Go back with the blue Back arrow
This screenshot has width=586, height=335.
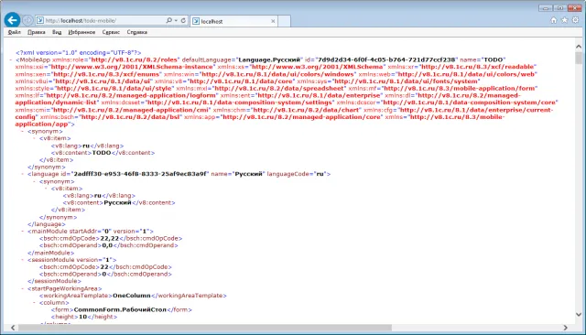click(12, 20)
